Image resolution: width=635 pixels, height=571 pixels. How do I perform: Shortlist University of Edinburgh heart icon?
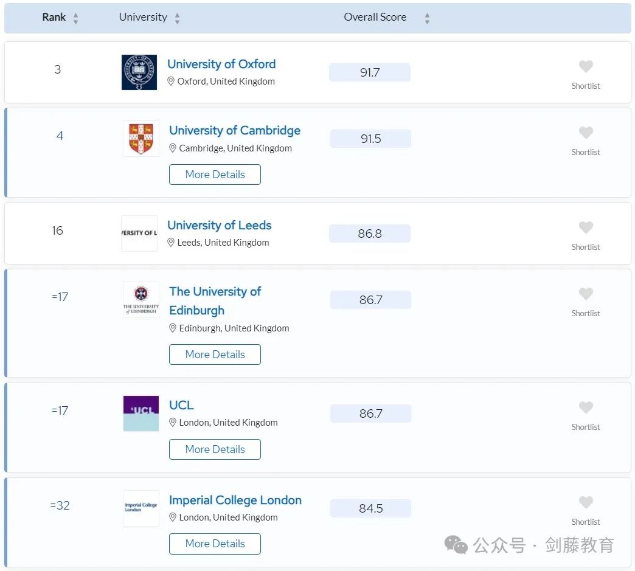586,294
